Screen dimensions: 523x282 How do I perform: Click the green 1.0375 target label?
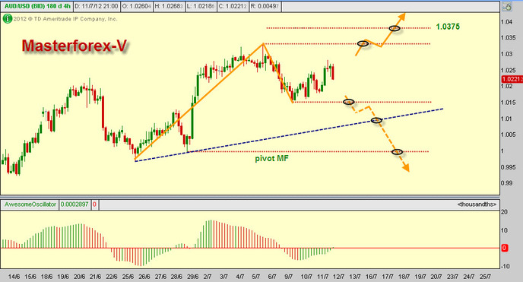(x=448, y=27)
